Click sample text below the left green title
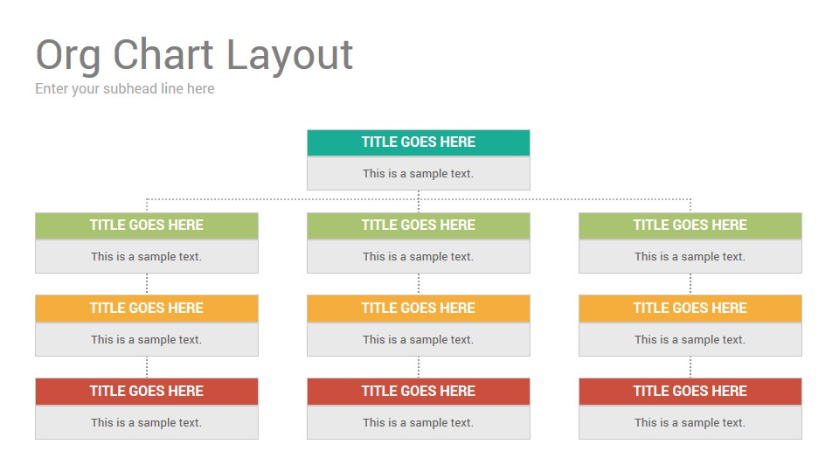The image size is (839, 472). click(x=147, y=256)
